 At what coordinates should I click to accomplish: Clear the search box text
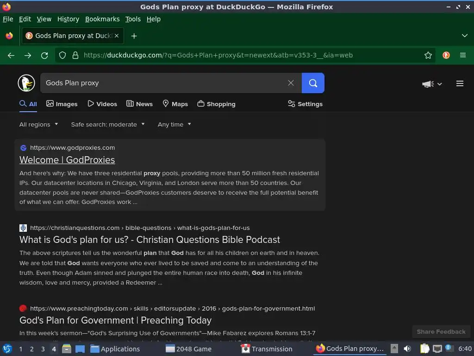point(291,83)
